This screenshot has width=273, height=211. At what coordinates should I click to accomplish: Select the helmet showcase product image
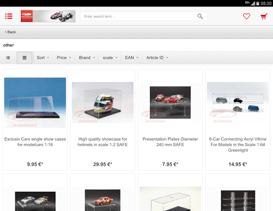pos(102,102)
